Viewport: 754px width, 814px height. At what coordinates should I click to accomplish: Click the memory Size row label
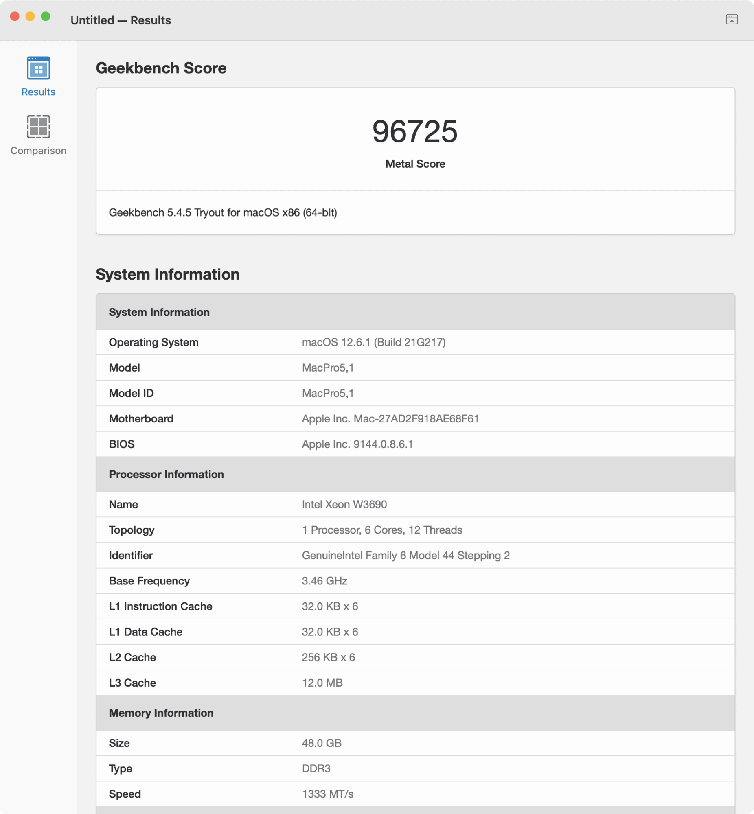coord(119,743)
